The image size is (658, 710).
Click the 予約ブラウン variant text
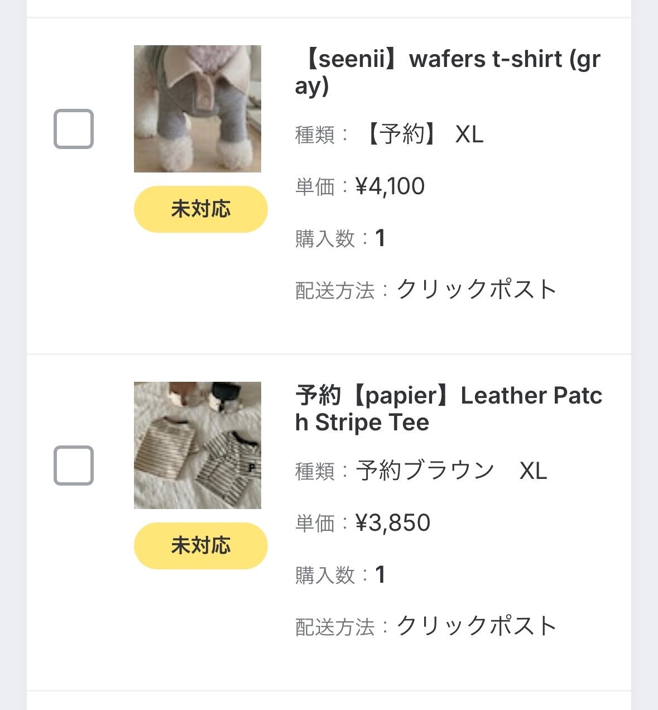tap(425, 471)
